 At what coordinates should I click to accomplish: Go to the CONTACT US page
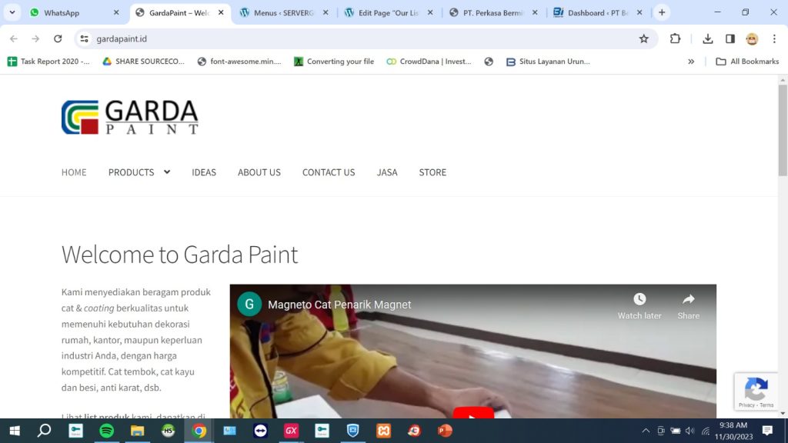(329, 172)
